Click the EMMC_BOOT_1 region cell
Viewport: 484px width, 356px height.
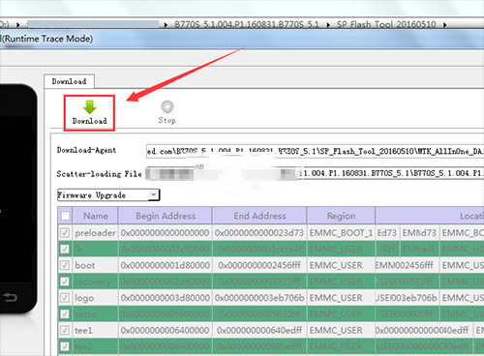(x=341, y=232)
